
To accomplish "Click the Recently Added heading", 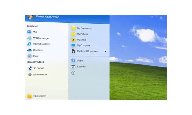I will 36,62.
